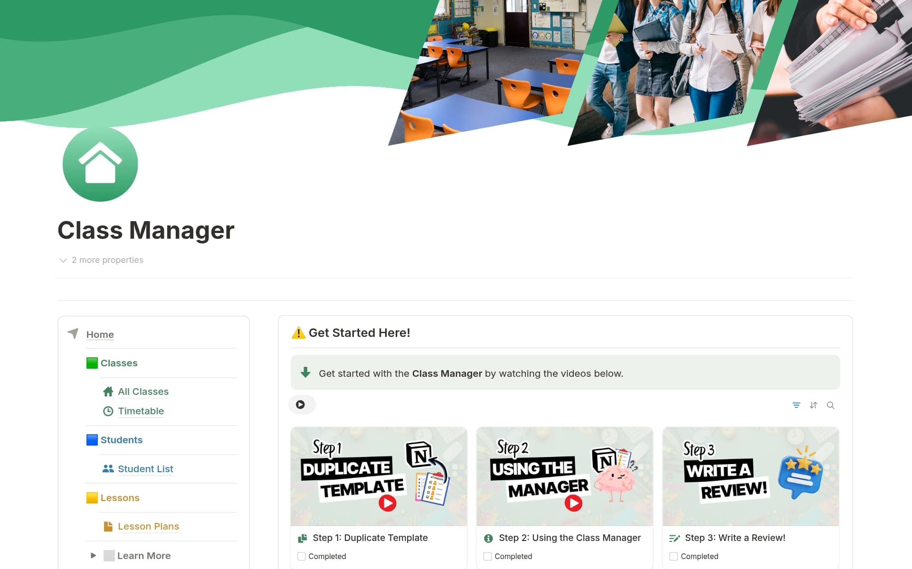Screen dimensions: 912x569
Task: Click the green color square next to Classes
Action: tap(91, 363)
